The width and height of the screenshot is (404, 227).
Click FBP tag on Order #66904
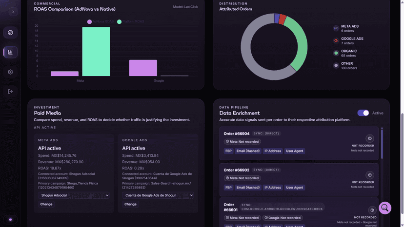(228, 151)
